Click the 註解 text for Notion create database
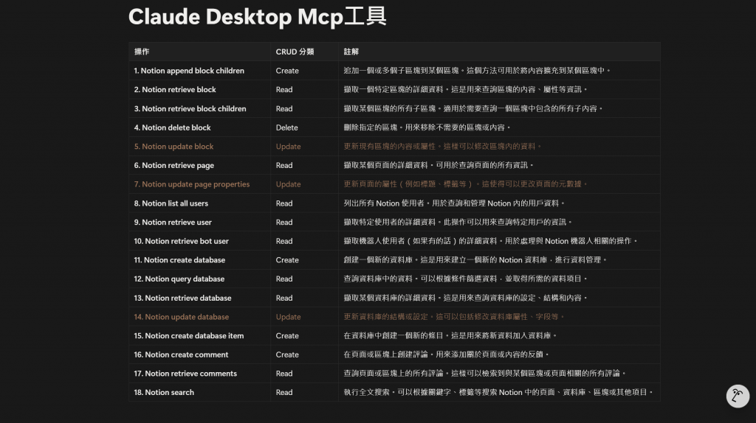756x423 pixels. tap(475, 260)
